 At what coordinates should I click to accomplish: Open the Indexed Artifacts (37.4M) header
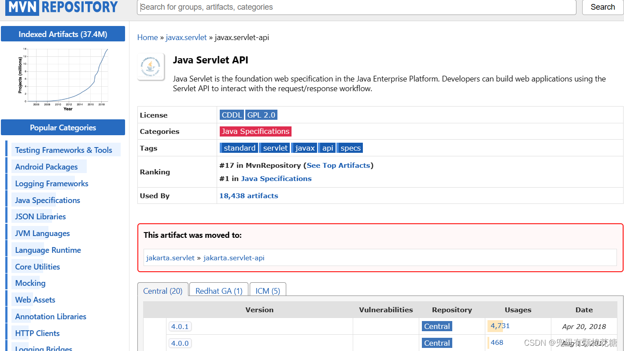[63, 34]
